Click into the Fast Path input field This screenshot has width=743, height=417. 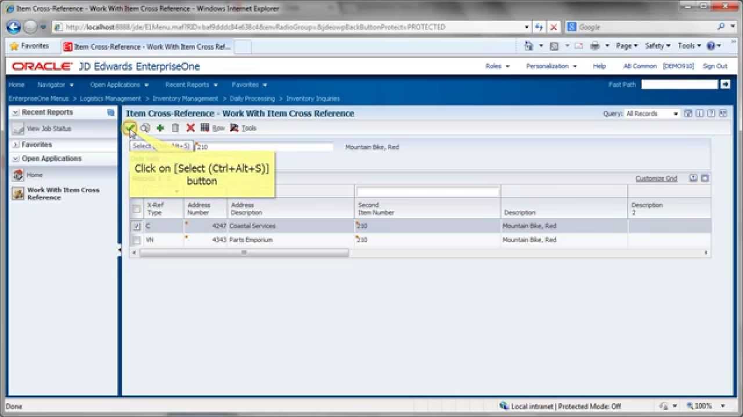679,85
